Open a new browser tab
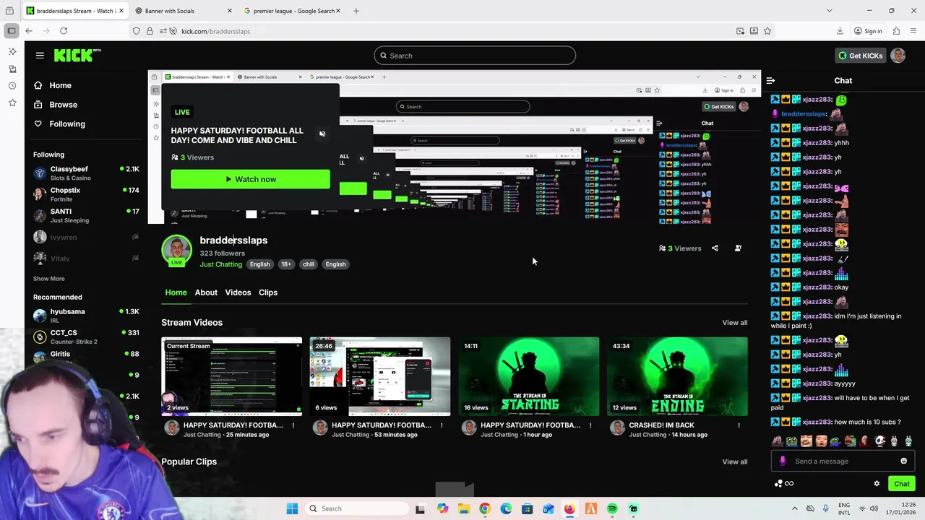Viewport: 925px width, 520px height. pyautogui.click(x=356, y=11)
